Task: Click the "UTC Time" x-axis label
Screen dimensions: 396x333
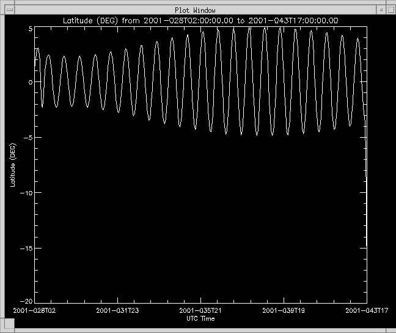Action: click(200, 318)
